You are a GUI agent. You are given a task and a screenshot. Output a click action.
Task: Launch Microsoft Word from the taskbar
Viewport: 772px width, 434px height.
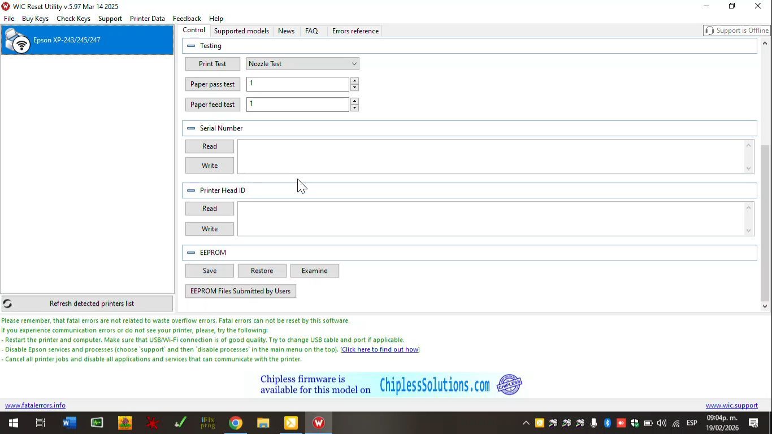(x=70, y=423)
